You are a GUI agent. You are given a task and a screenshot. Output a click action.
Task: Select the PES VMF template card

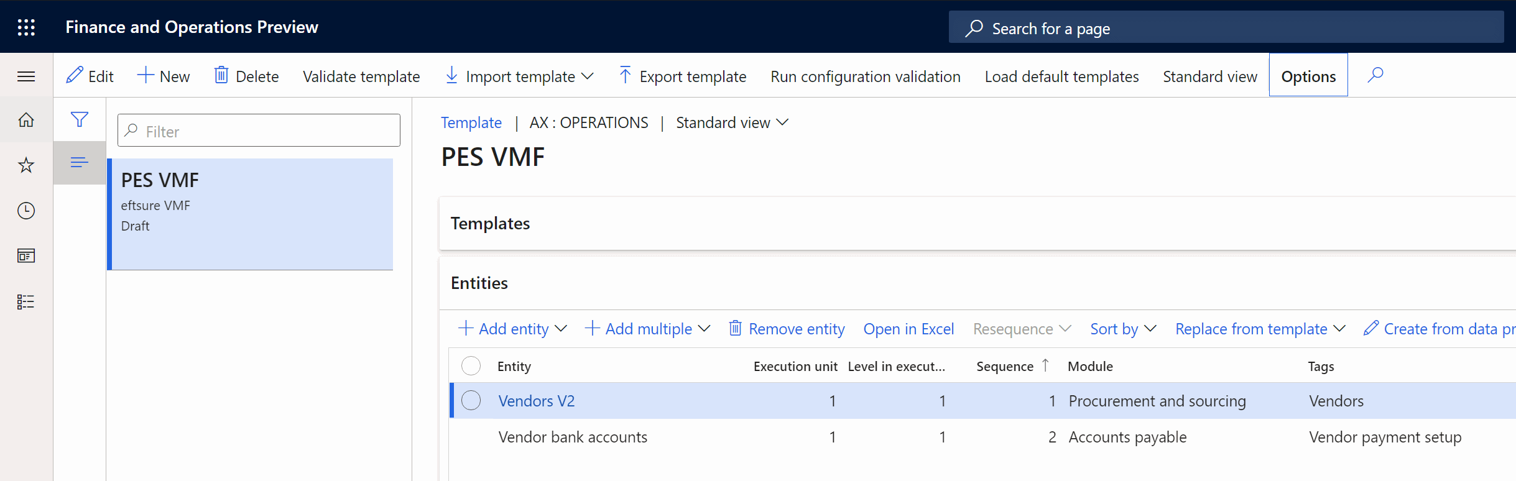click(250, 214)
